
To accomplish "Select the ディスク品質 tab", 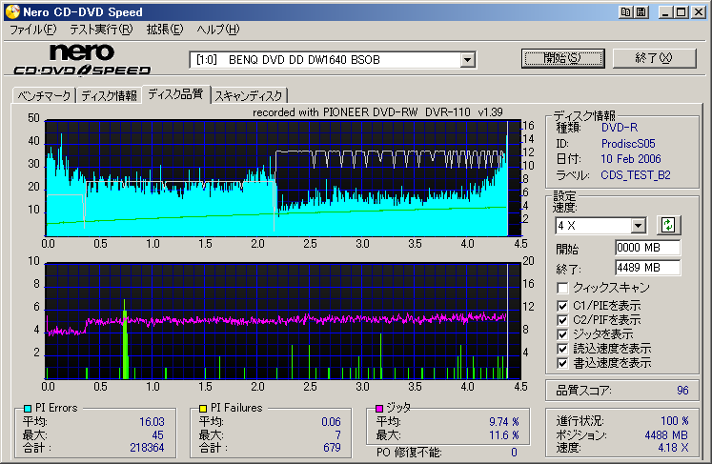I will (x=175, y=94).
